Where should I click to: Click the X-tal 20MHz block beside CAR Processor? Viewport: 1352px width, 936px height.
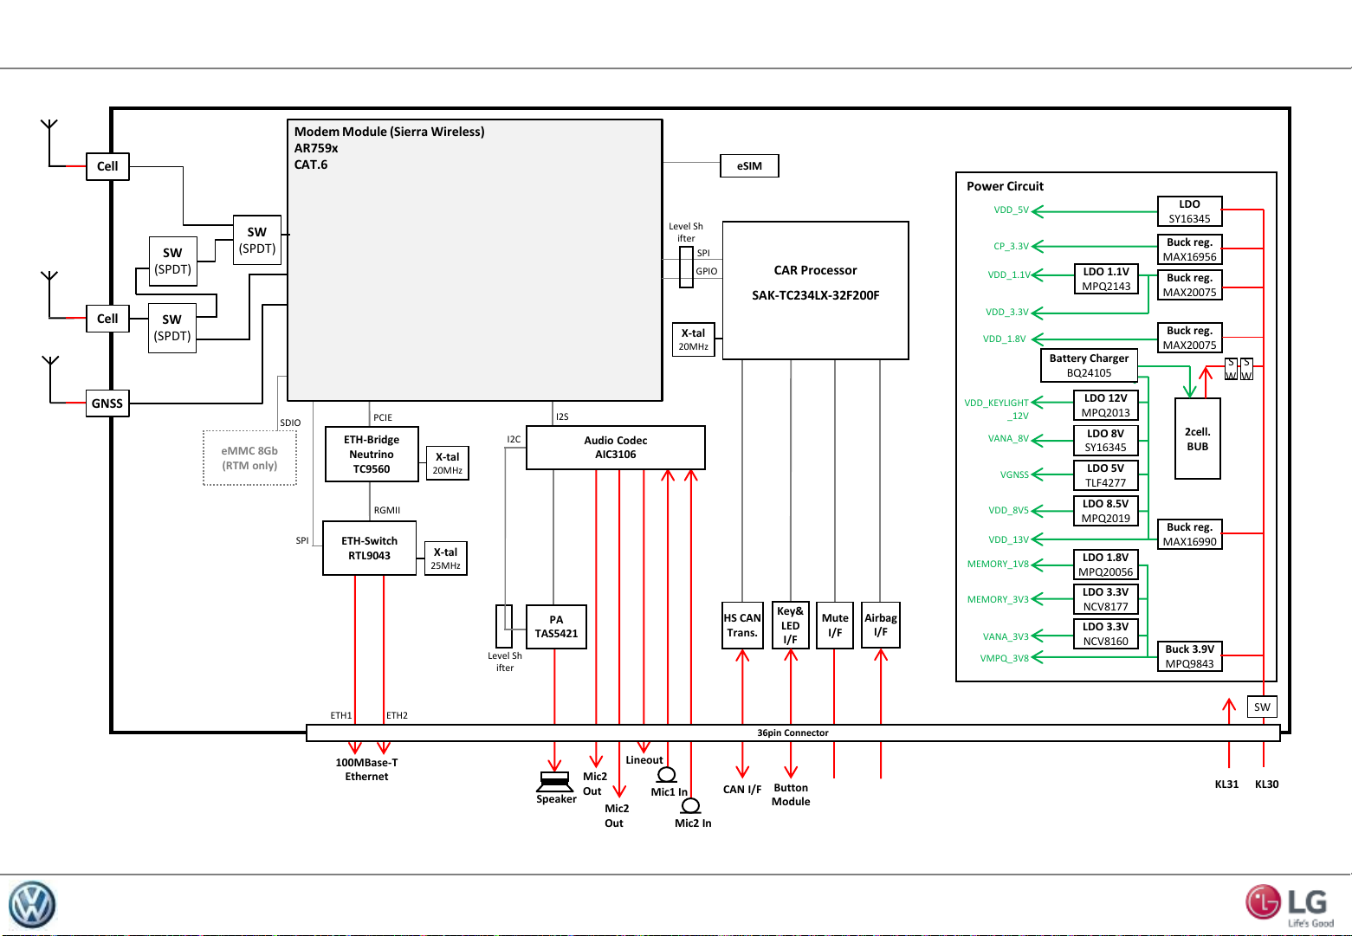(693, 339)
